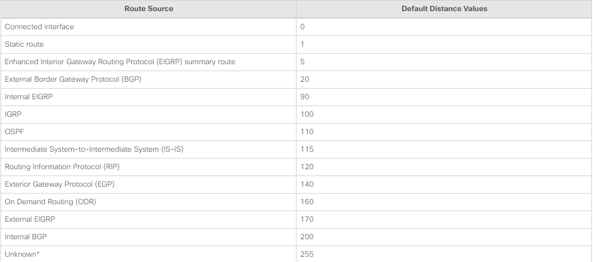
Task: Click the Static route row label
Action: (x=24, y=44)
